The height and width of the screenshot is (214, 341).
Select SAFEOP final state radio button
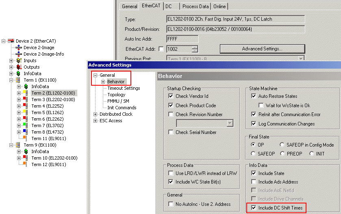[x=253, y=153]
